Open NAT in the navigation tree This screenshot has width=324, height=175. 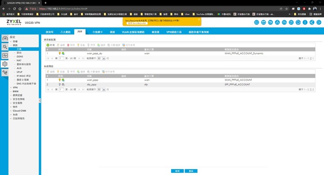(x=19, y=61)
